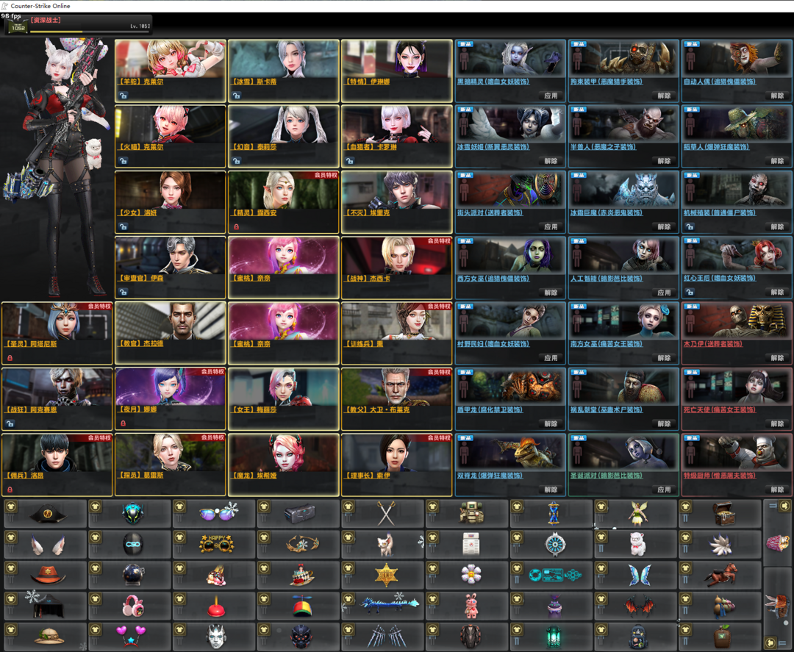Pick the white demon mask accessory
The height and width of the screenshot is (652, 794).
tap(216, 637)
